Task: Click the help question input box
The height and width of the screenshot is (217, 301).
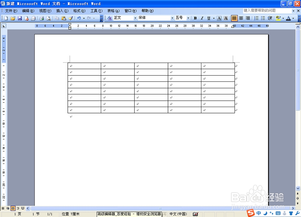Action: tap(267, 11)
